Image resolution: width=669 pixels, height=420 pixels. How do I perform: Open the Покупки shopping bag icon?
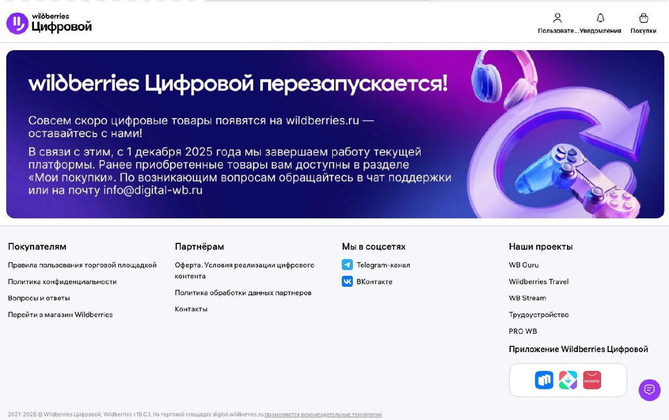click(643, 18)
